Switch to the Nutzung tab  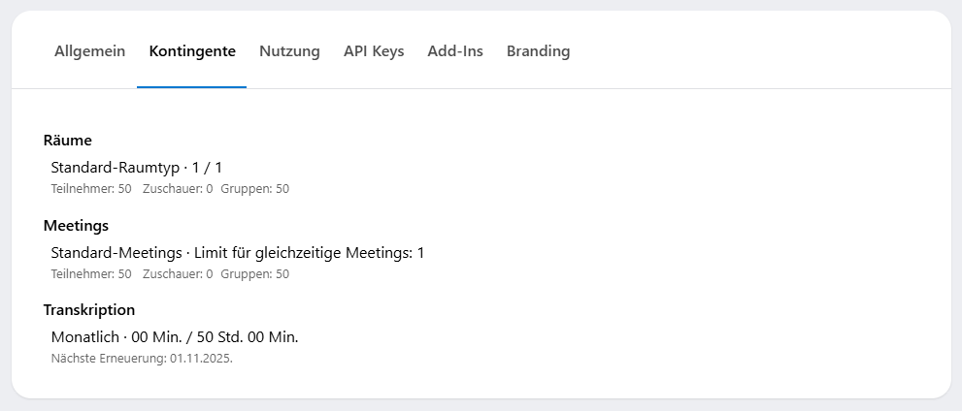point(289,51)
